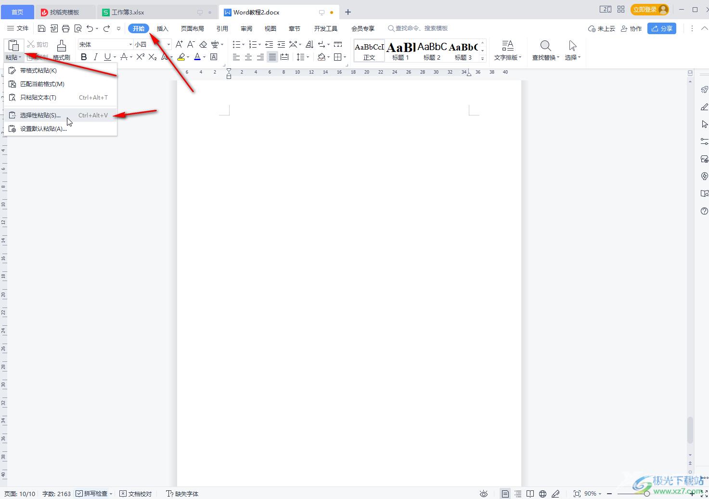Click the font color button
The image size is (709, 499).
point(197,57)
